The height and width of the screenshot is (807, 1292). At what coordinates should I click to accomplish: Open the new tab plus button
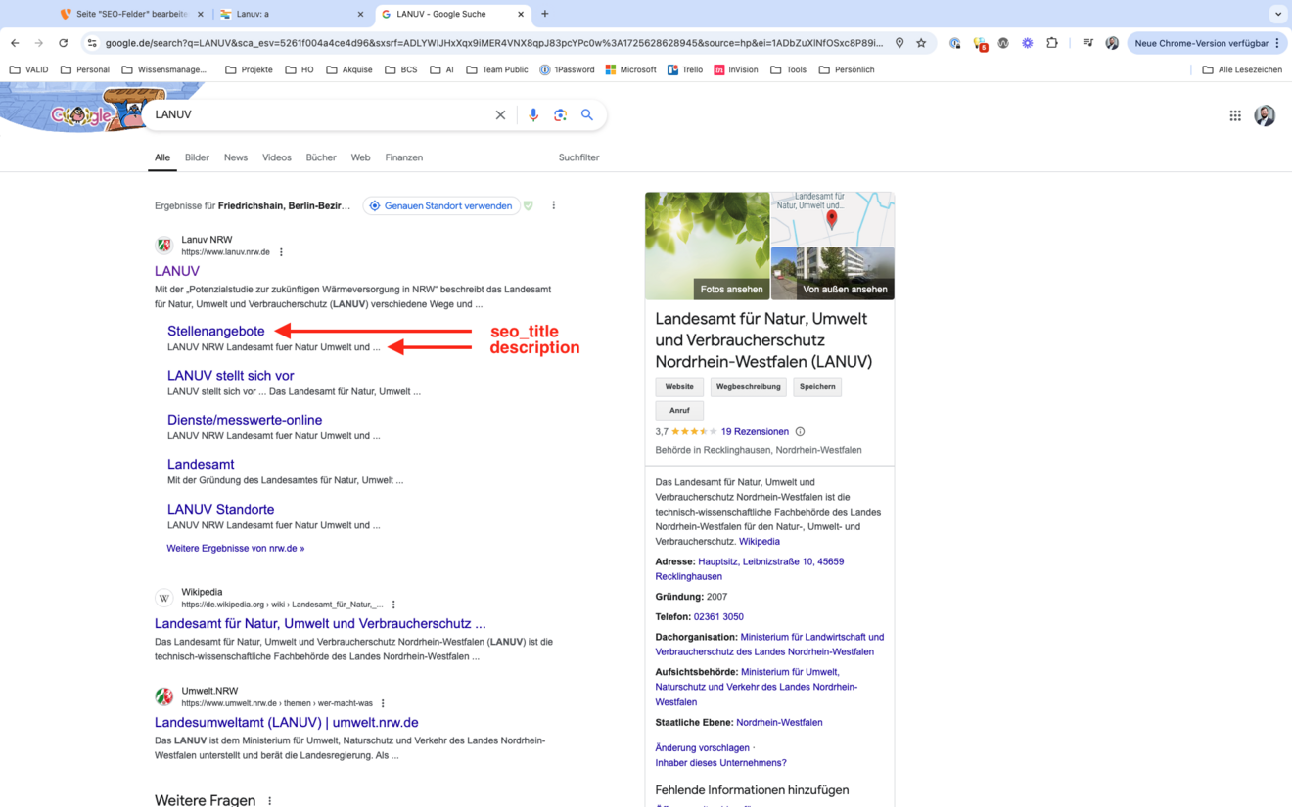point(545,14)
